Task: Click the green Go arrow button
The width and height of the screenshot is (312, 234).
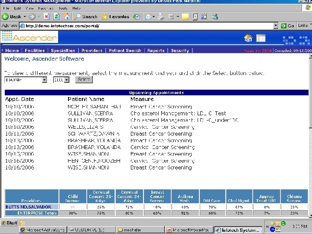Action: pos(283,26)
